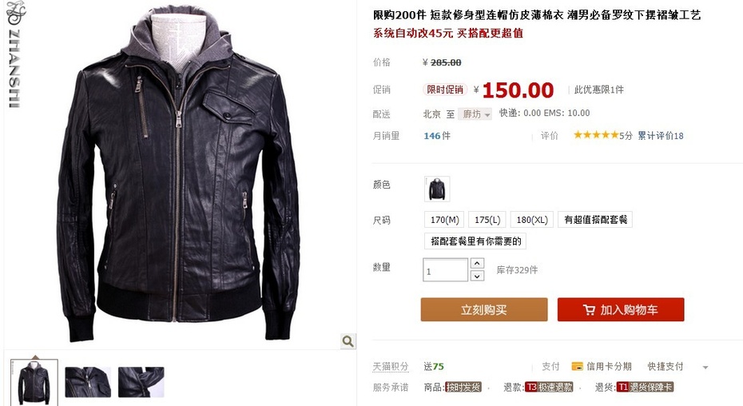The width and height of the screenshot is (743, 406).
Task: Click the T1 退货保障卡 service badge
Action: click(x=645, y=387)
